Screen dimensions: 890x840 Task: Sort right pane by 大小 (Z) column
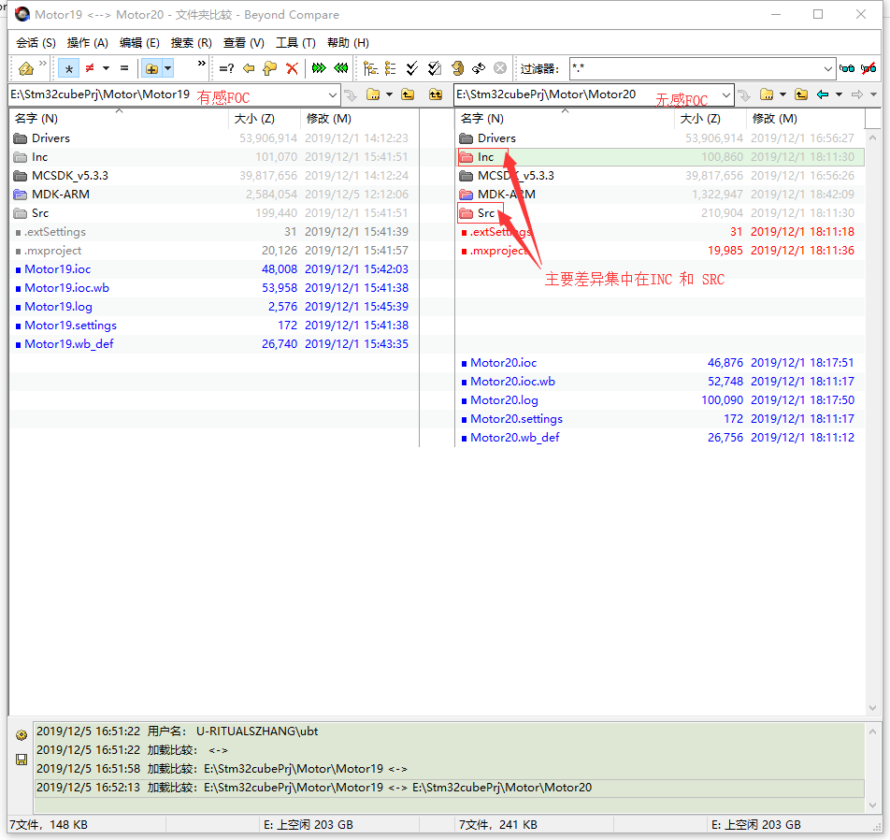tap(711, 119)
